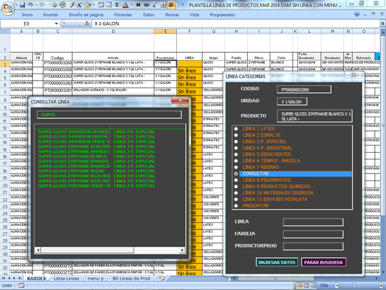Click the search box containing SUPER

tap(109, 115)
